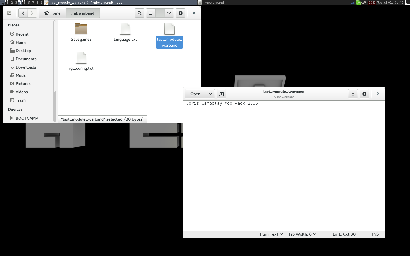This screenshot has height=256, width=410.
Task: Click the Savegames folder name
Action: 81,40
